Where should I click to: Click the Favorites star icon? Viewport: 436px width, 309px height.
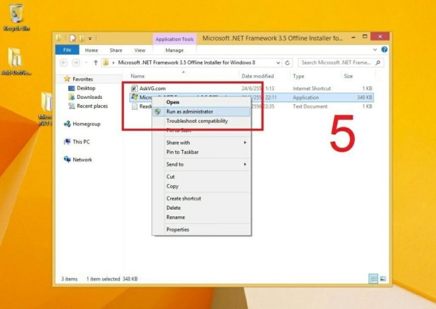pos(67,79)
